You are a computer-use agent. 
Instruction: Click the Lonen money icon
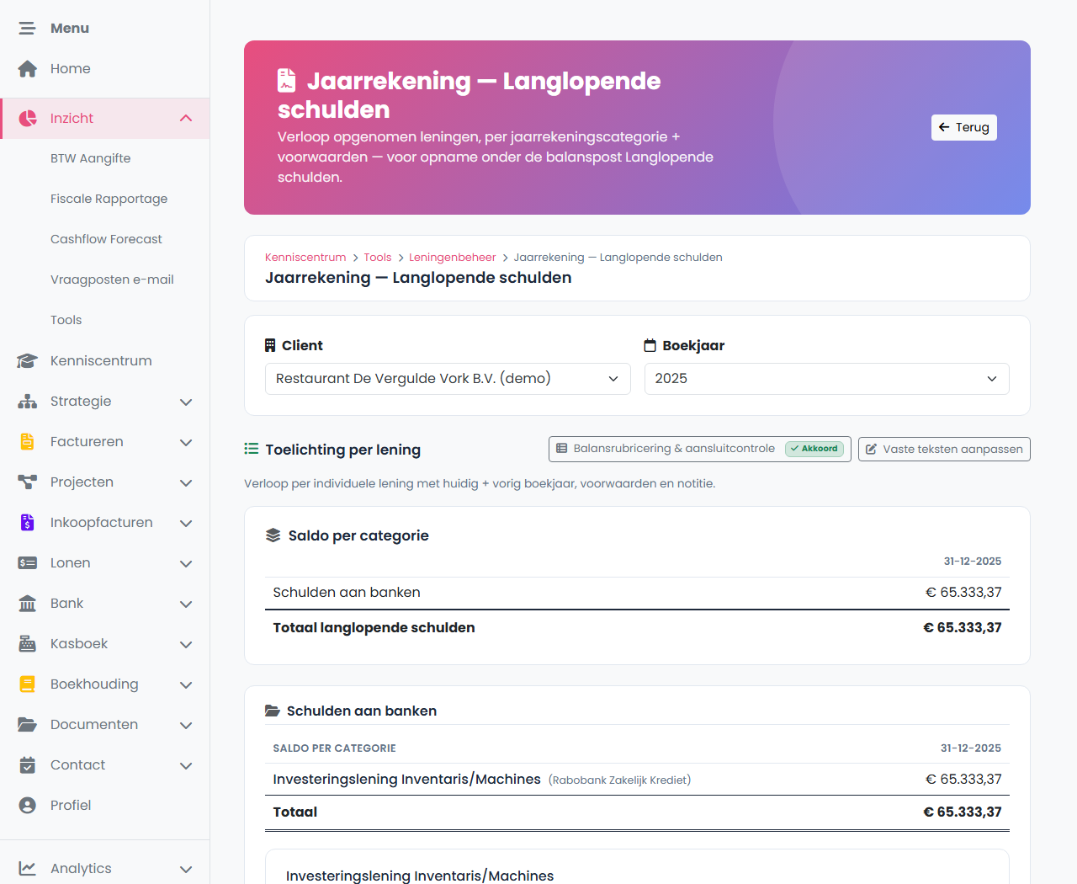[x=28, y=563]
